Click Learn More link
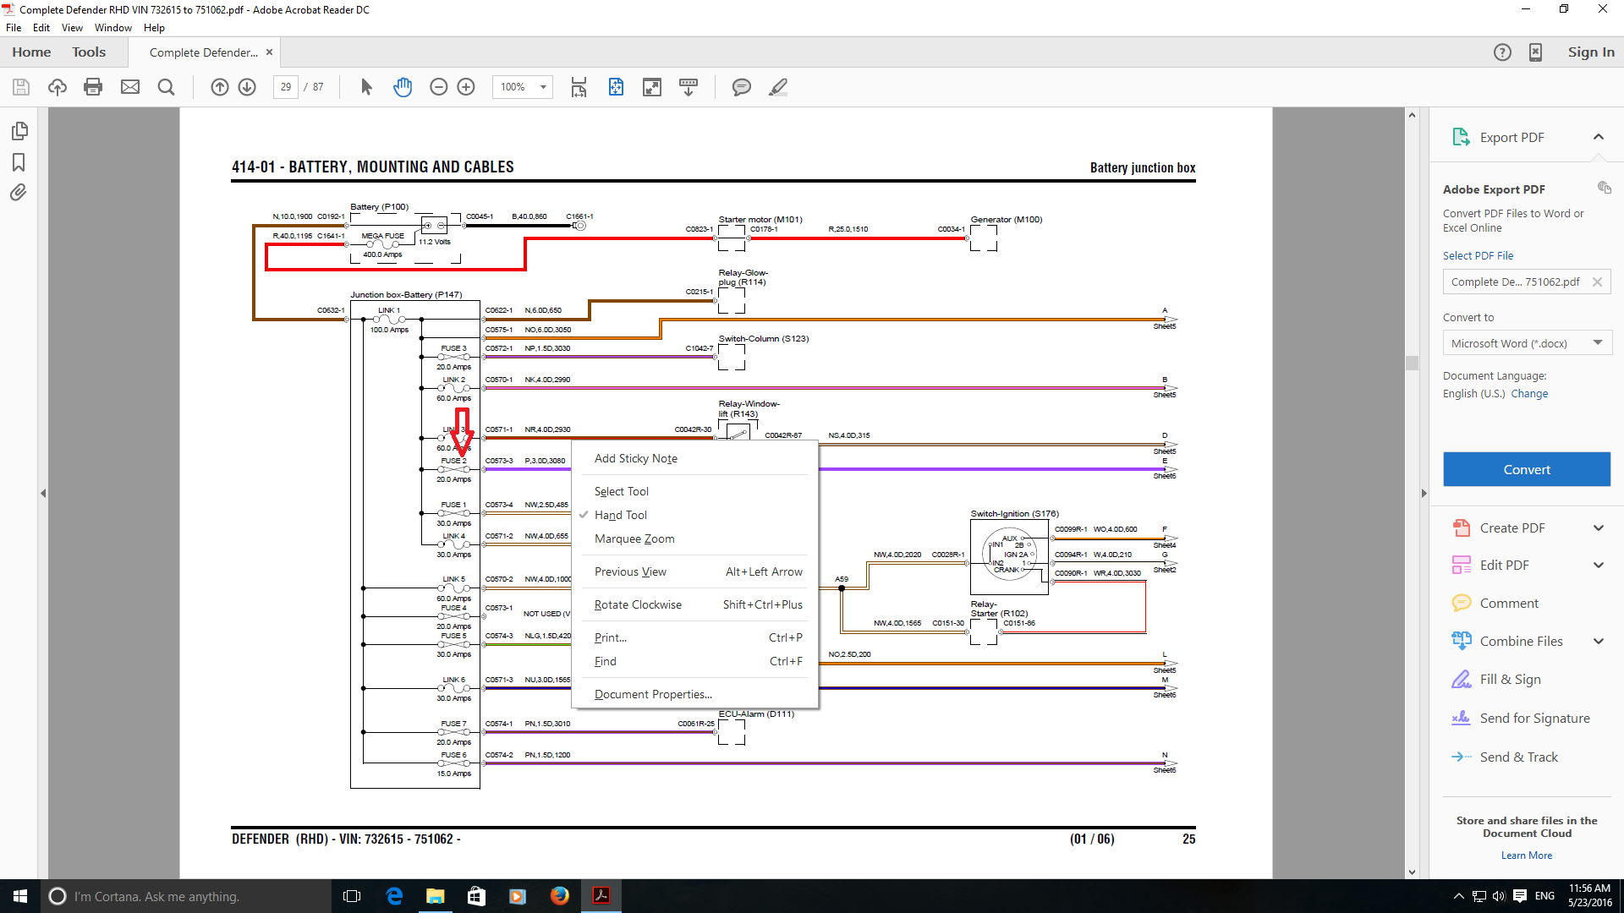1624x913 pixels. (1527, 856)
